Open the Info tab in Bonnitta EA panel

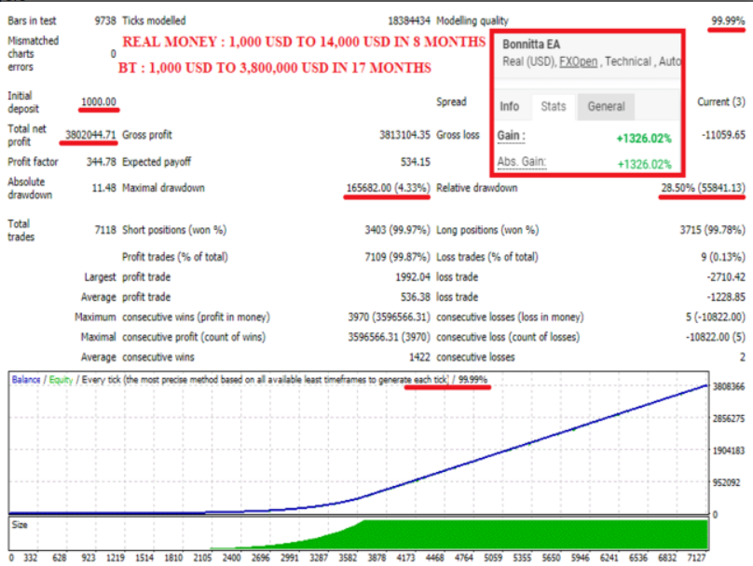(x=510, y=106)
